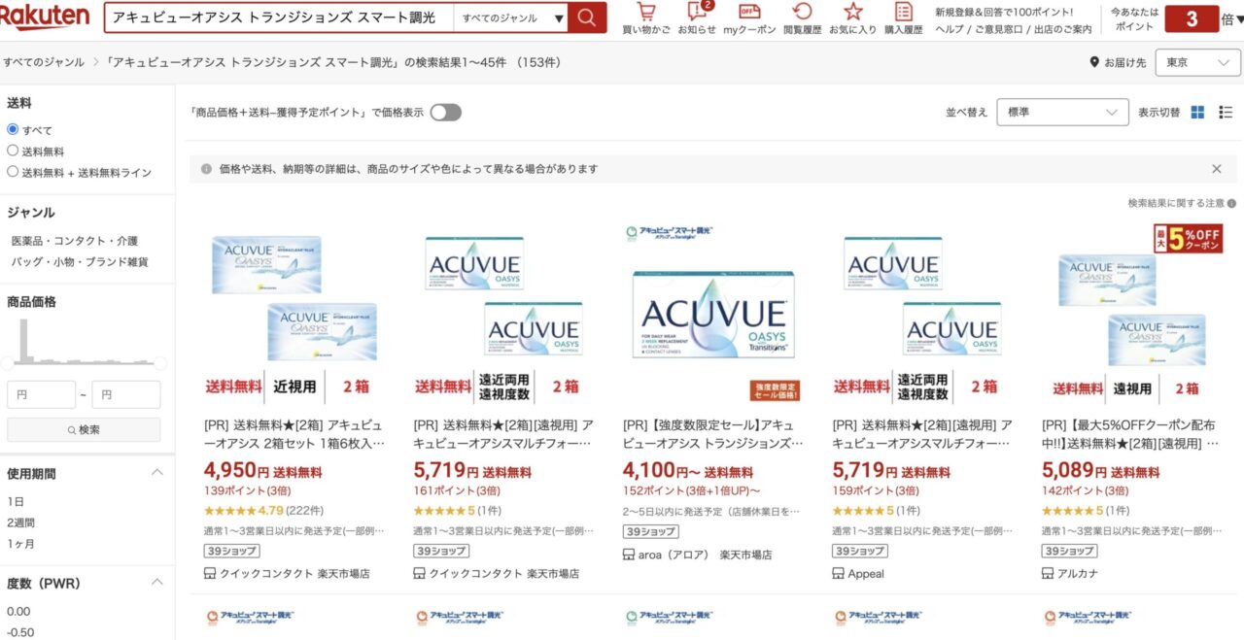Open browsing history (閲覧履歴) icon
The height and width of the screenshot is (640, 1244).
(803, 12)
